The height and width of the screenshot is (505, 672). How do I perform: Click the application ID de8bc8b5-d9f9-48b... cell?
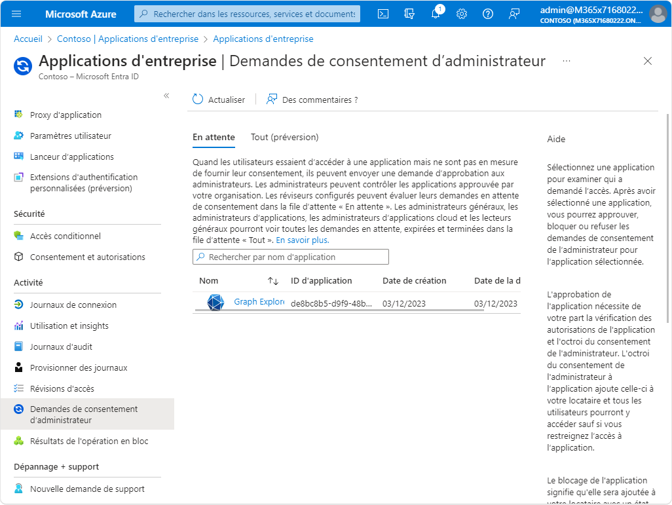tap(331, 303)
